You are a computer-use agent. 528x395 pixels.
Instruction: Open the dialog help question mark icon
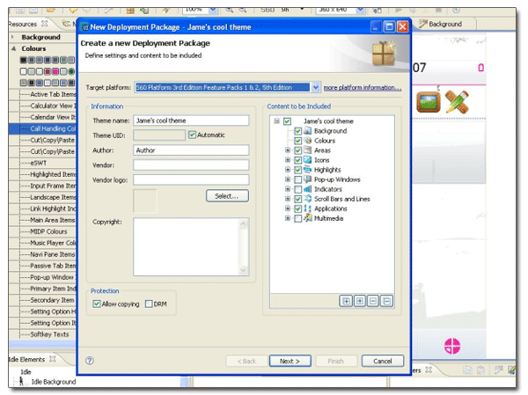[90, 361]
